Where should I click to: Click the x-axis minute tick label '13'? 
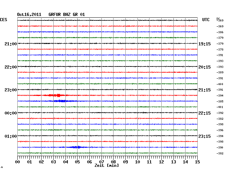point(173,162)
